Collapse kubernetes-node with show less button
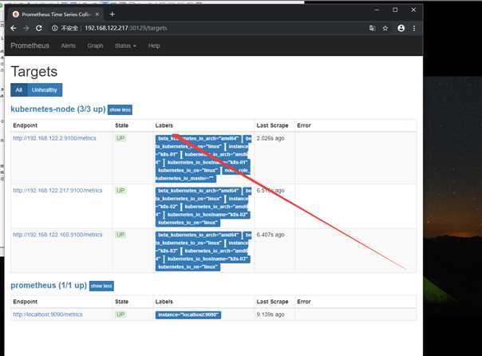Image resolution: width=482 pixels, height=356 pixels. tap(120, 109)
